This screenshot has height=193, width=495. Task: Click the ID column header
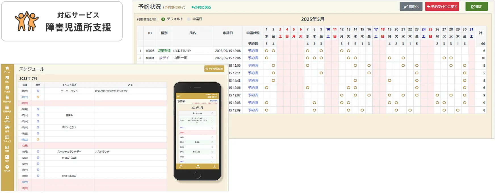(150, 33)
